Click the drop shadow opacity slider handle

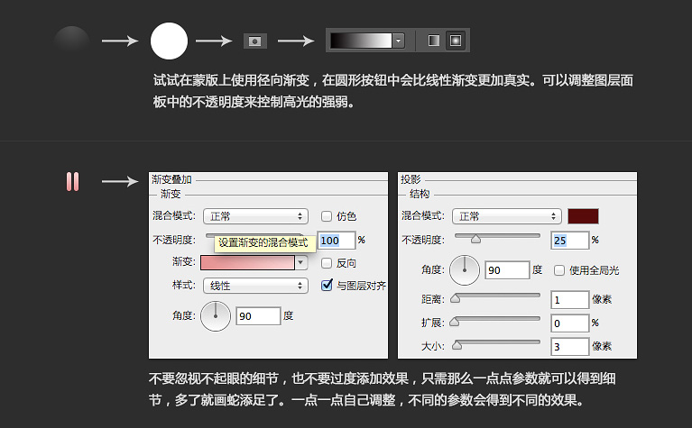(475, 239)
